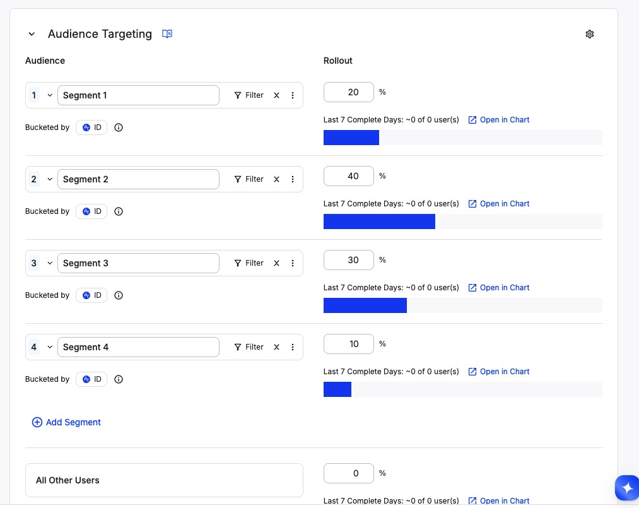Open Segment 2 users in chart
Viewport: 639px width, 508px height.
click(x=499, y=204)
